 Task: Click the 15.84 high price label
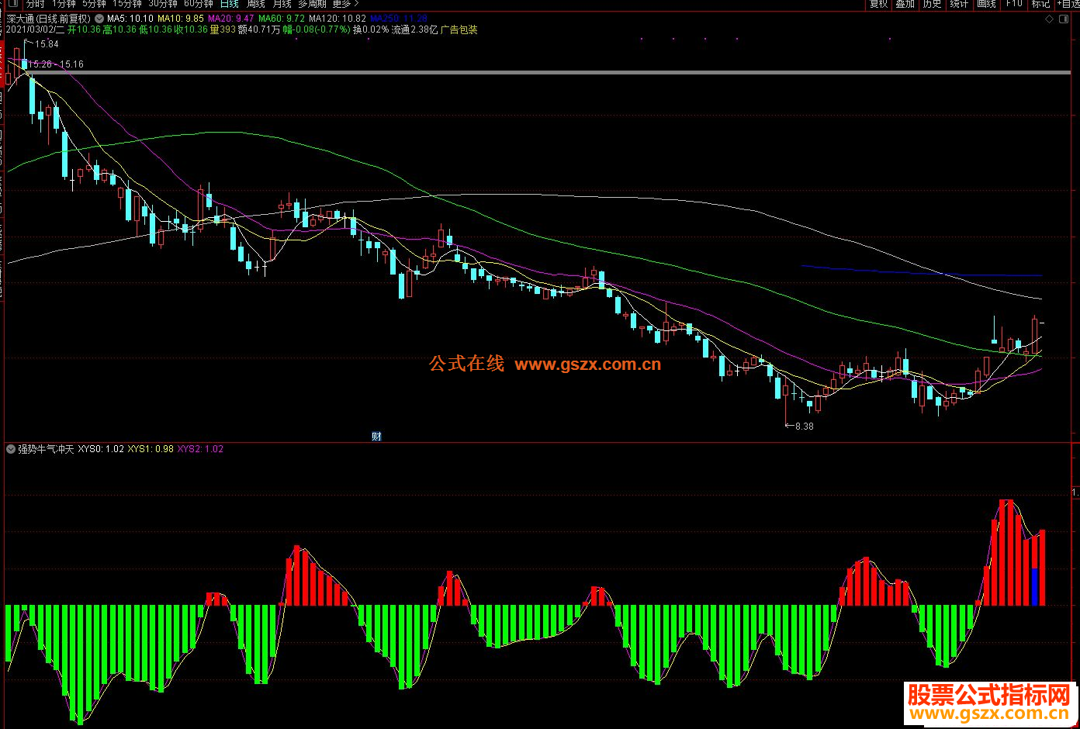tap(47, 44)
